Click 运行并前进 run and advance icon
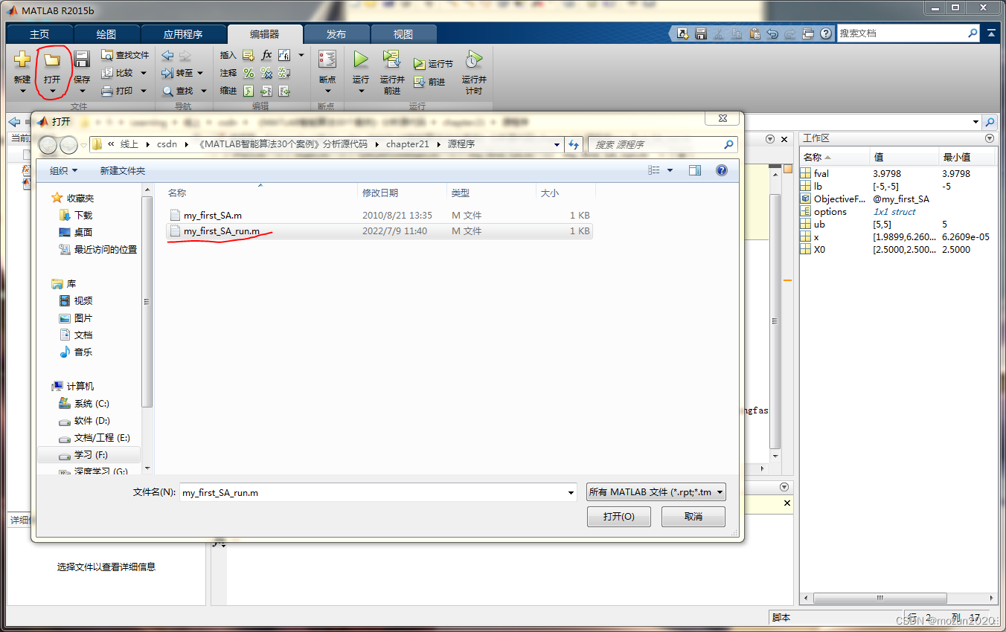 (392, 59)
